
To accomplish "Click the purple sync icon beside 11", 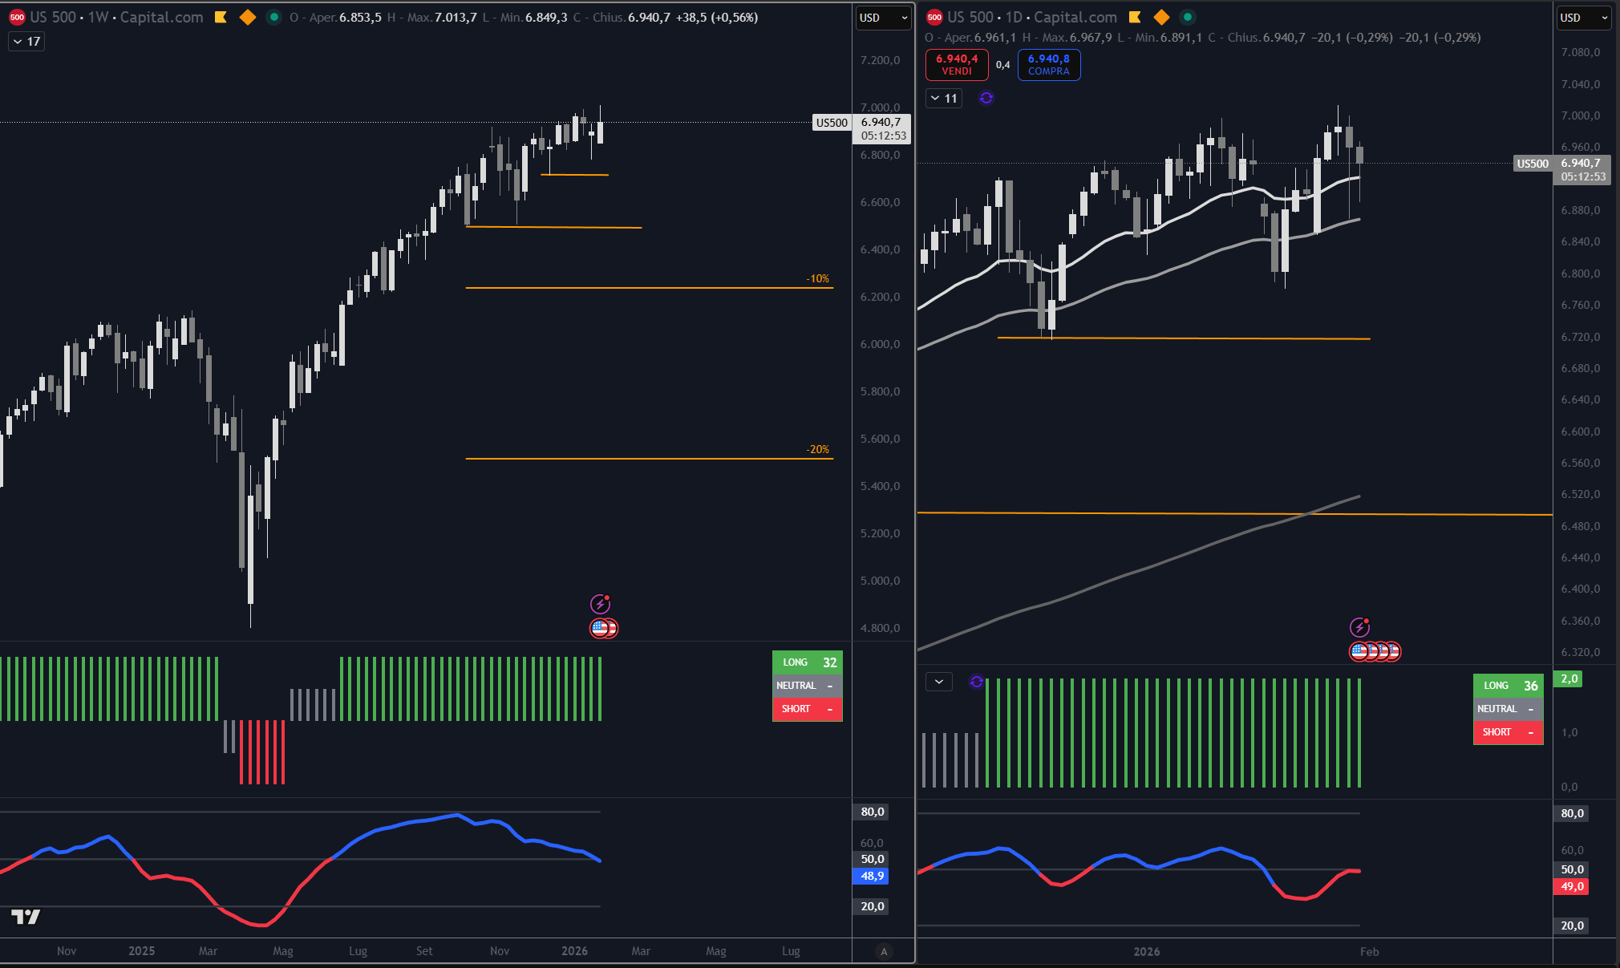I will [x=986, y=98].
